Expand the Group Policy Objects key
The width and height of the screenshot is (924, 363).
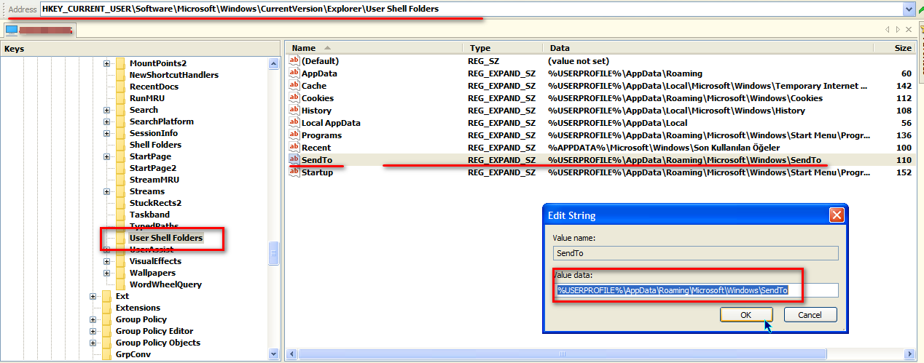(x=93, y=343)
